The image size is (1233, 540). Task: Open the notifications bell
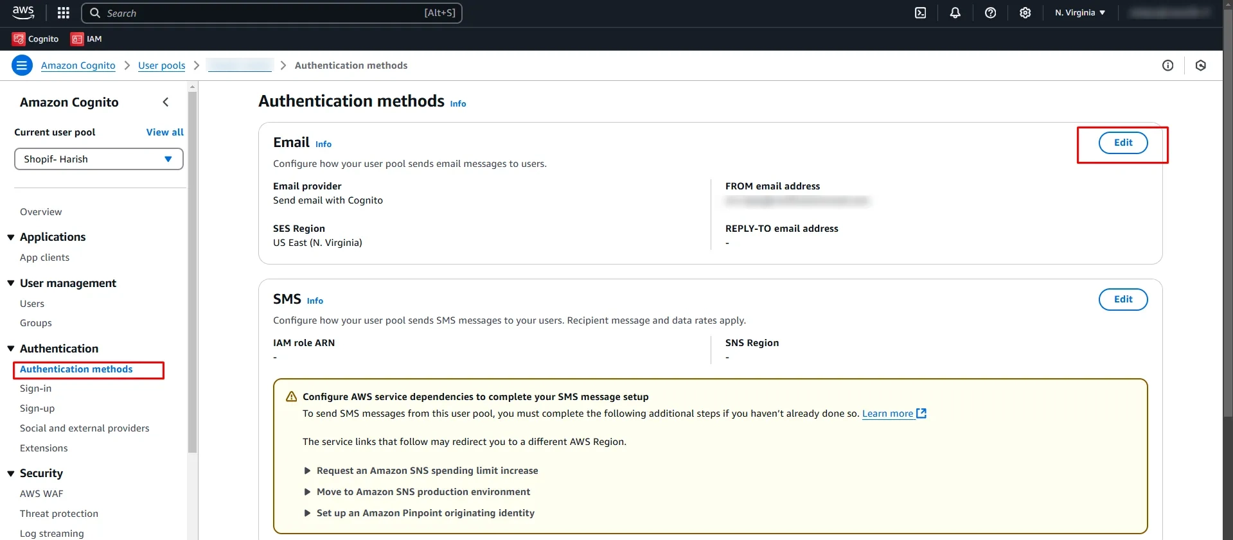[955, 13]
